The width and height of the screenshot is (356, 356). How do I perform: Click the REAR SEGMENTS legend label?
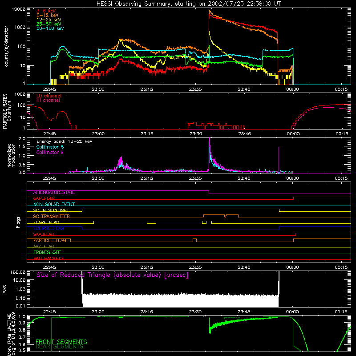pos(59,347)
